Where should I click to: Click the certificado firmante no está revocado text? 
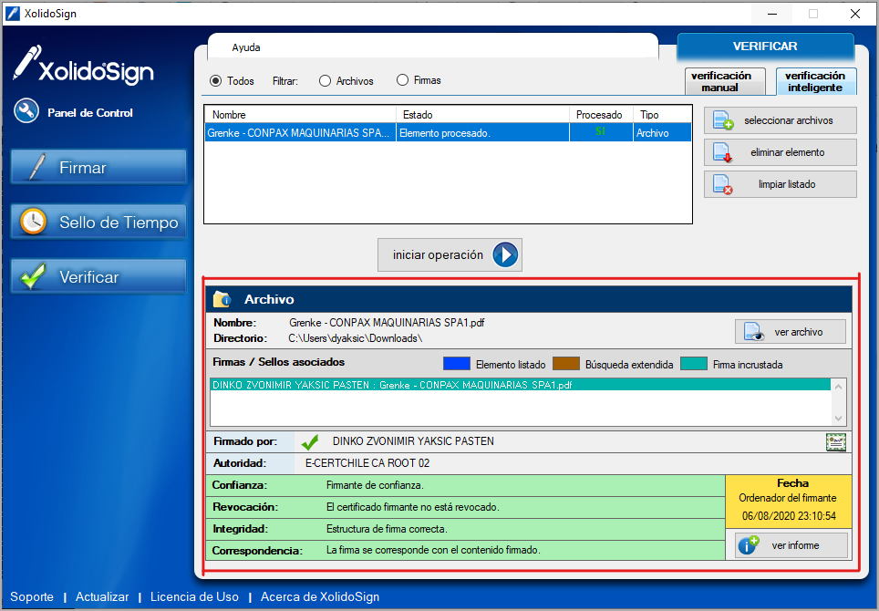[412, 507]
